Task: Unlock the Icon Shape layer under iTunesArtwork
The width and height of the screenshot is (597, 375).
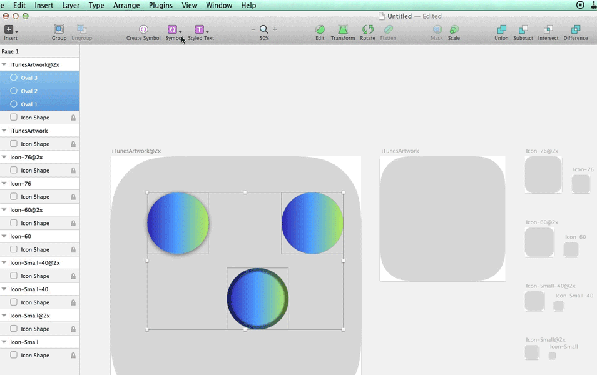Action: coord(73,144)
